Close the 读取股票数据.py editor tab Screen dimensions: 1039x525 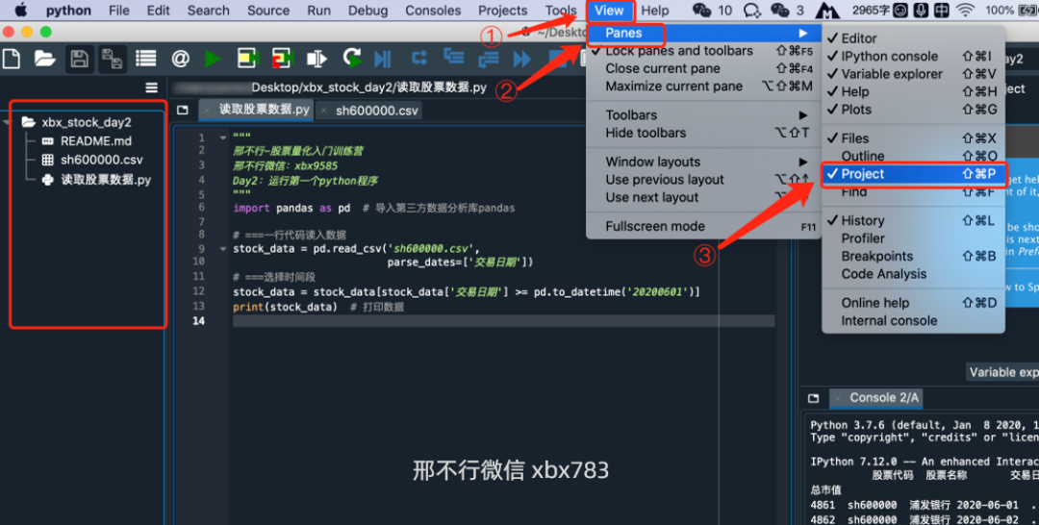point(208,111)
